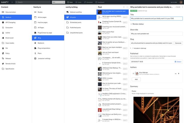Screen dimensions: 184x123
Task: Open the Scheduled posts folder
Action: click(x=75, y=23)
